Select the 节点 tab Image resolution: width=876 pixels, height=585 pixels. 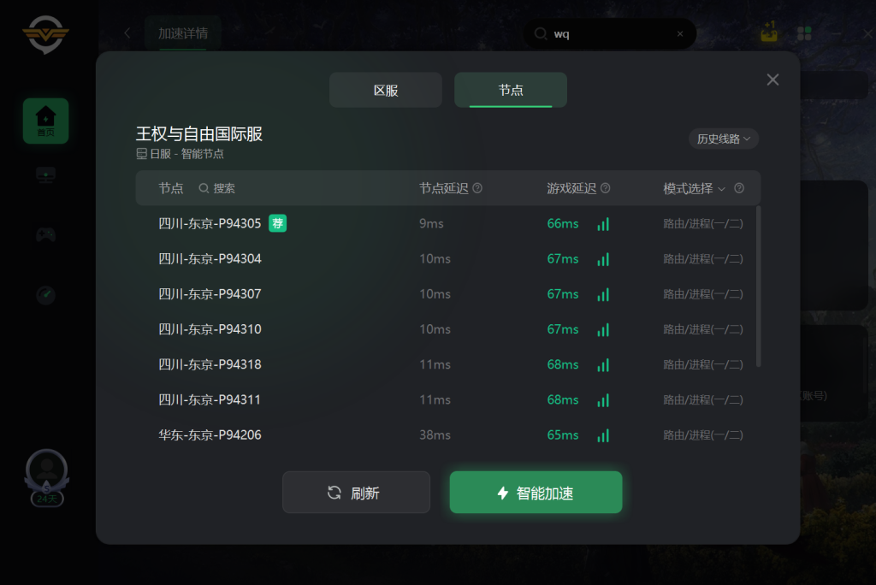click(511, 90)
